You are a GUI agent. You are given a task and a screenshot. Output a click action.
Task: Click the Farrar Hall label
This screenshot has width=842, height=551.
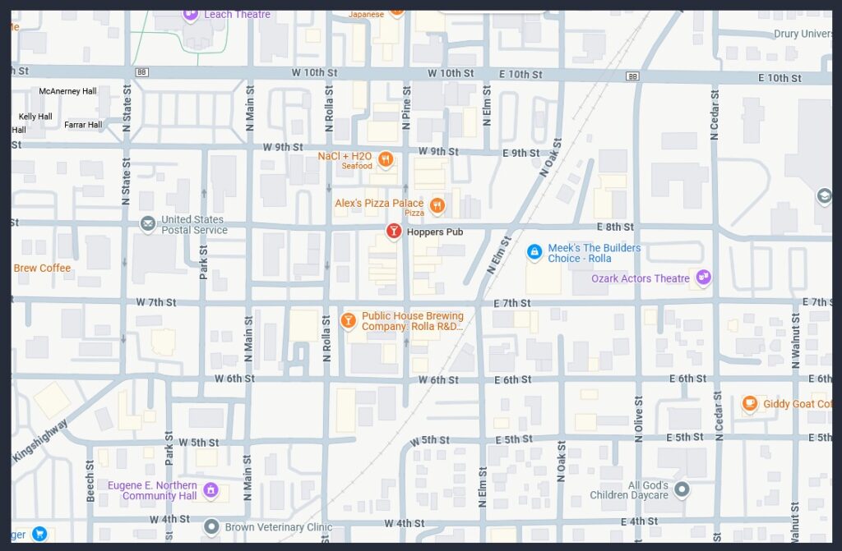(83, 125)
